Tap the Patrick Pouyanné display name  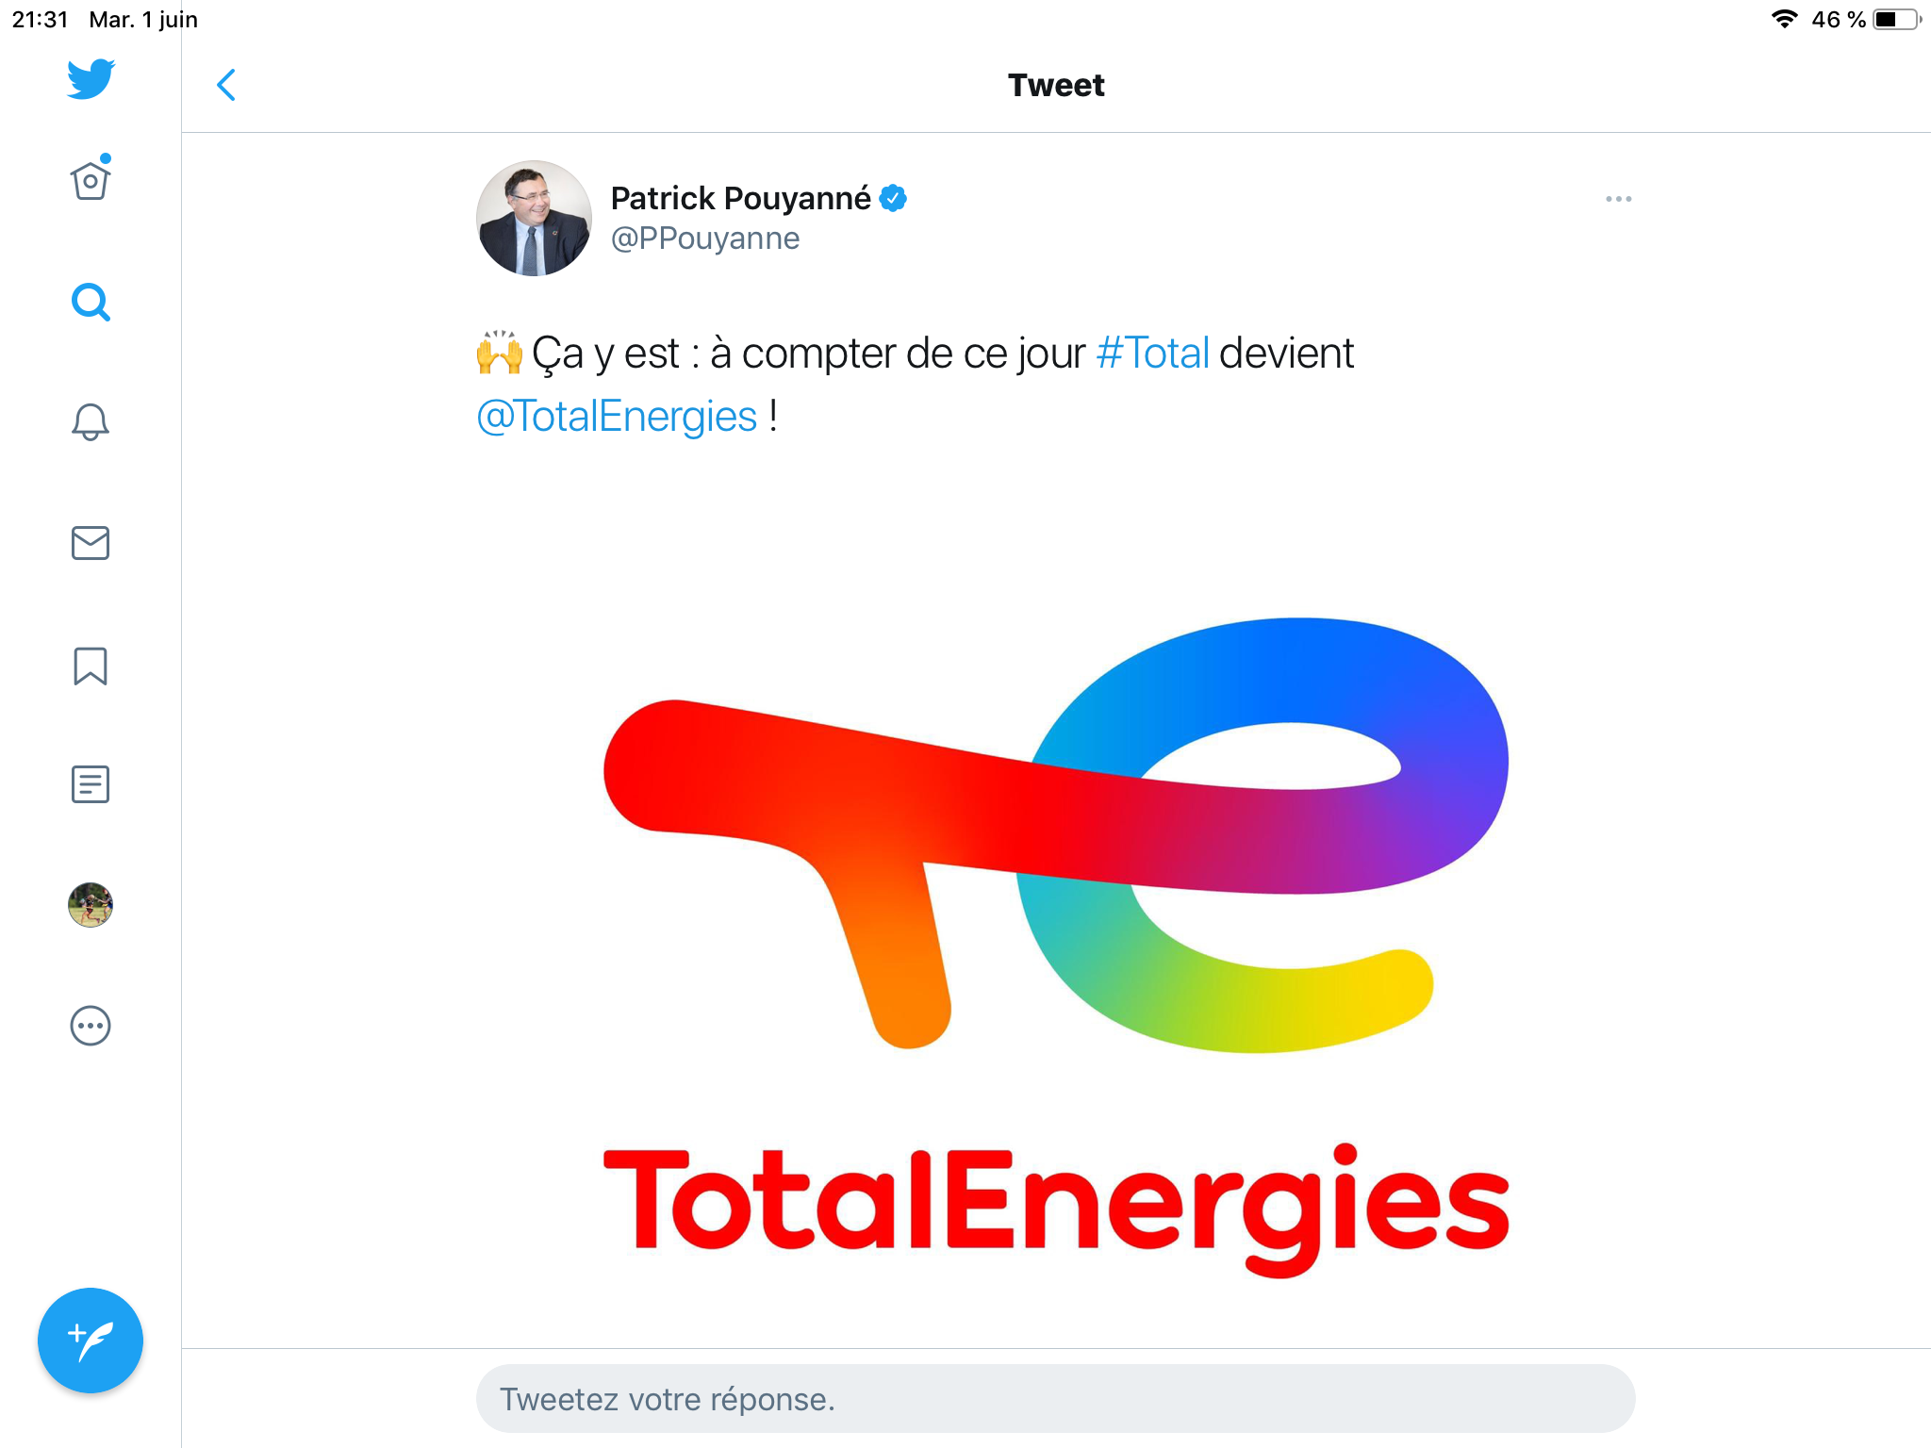740,198
